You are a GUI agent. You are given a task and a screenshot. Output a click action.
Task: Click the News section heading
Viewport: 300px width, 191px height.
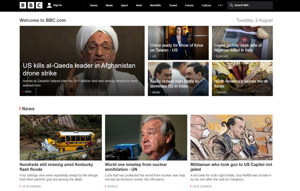[28, 109]
